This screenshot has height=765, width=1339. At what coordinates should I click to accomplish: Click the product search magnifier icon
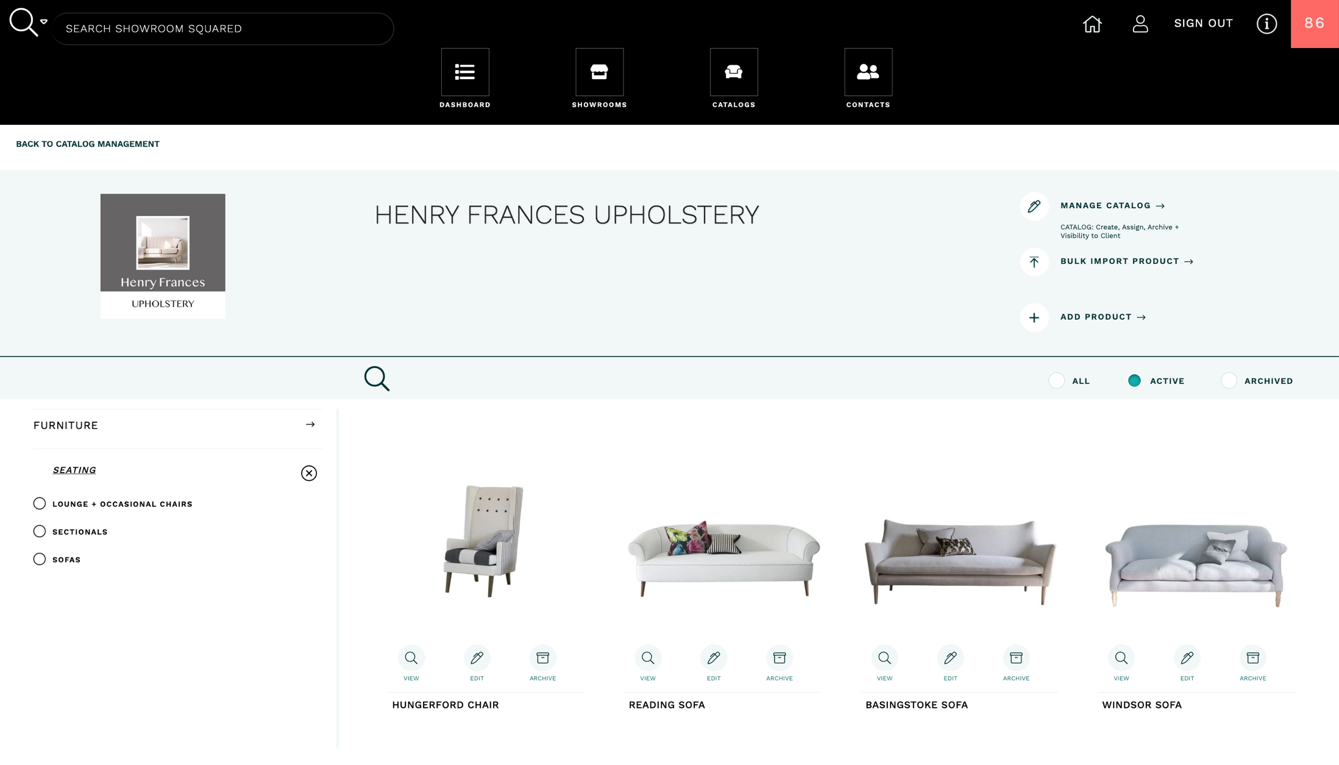pyautogui.click(x=377, y=378)
